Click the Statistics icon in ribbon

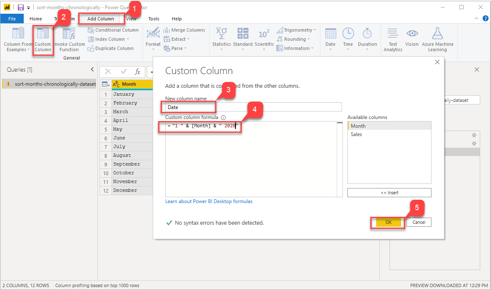pyautogui.click(x=221, y=34)
